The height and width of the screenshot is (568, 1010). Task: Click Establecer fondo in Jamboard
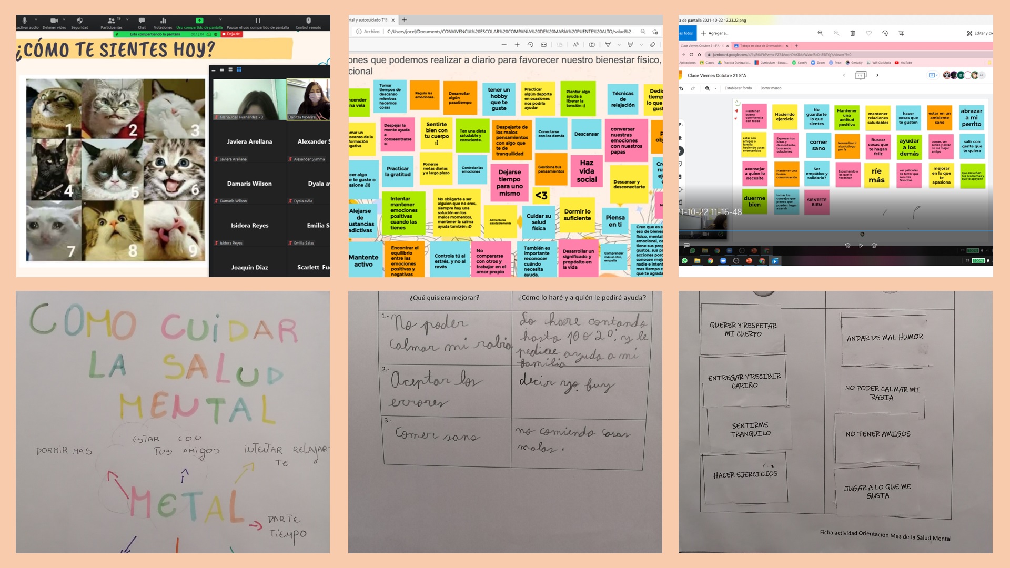click(x=738, y=88)
